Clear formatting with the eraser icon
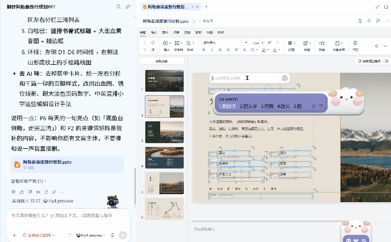This screenshot has width=391, height=242. [x=153, y=50]
